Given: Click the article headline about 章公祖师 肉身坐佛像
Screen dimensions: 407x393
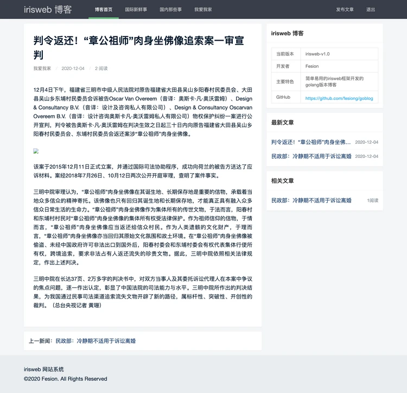Looking at the screenshot, I should click(136, 47).
